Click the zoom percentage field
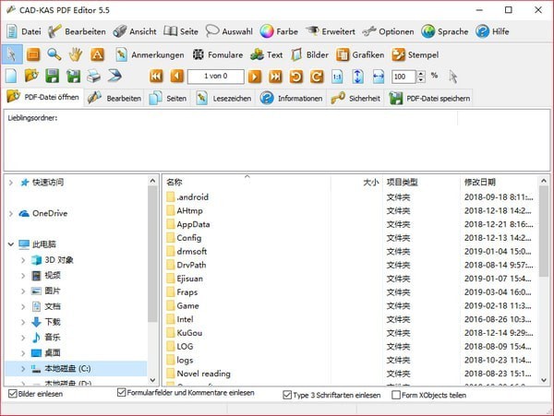Image resolution: width=554 pixels, height=416 pixels. tap(404, 77)
